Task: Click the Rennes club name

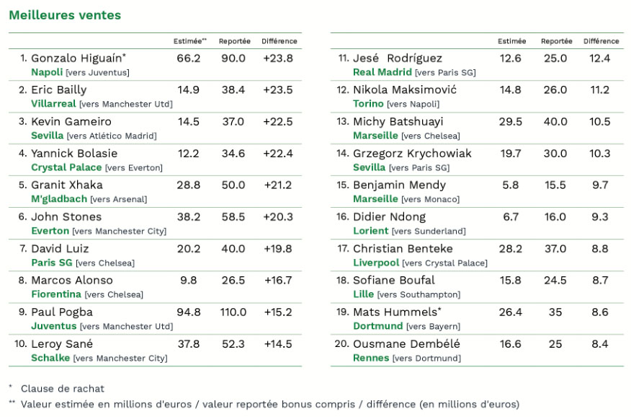Action: [371, 358]
